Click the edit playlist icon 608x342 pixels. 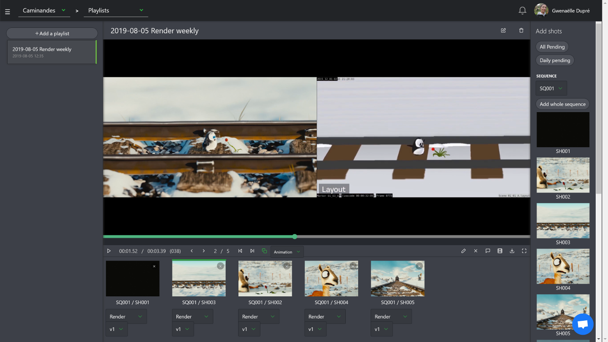coord(503,30)
